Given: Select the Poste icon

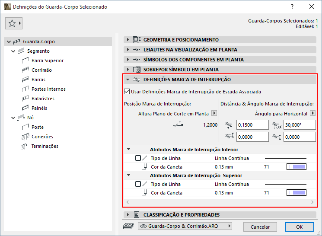Looking at the screenshot, I should point(25,127).
